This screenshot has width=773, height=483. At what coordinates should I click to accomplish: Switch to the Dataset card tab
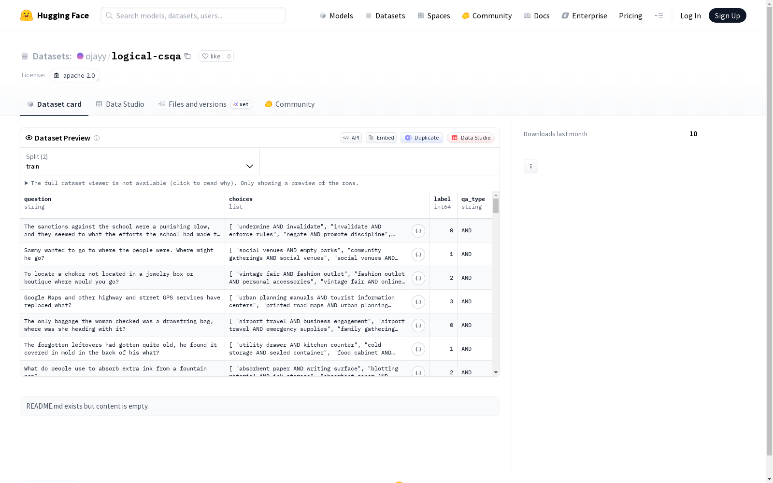pyautogui.click(x=54, y=104)
